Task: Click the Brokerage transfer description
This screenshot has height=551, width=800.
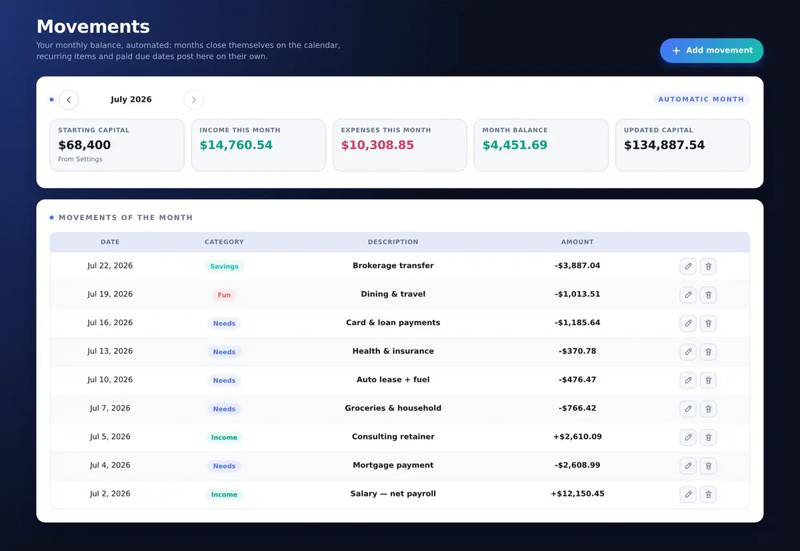Action: [x=393, y=266]
